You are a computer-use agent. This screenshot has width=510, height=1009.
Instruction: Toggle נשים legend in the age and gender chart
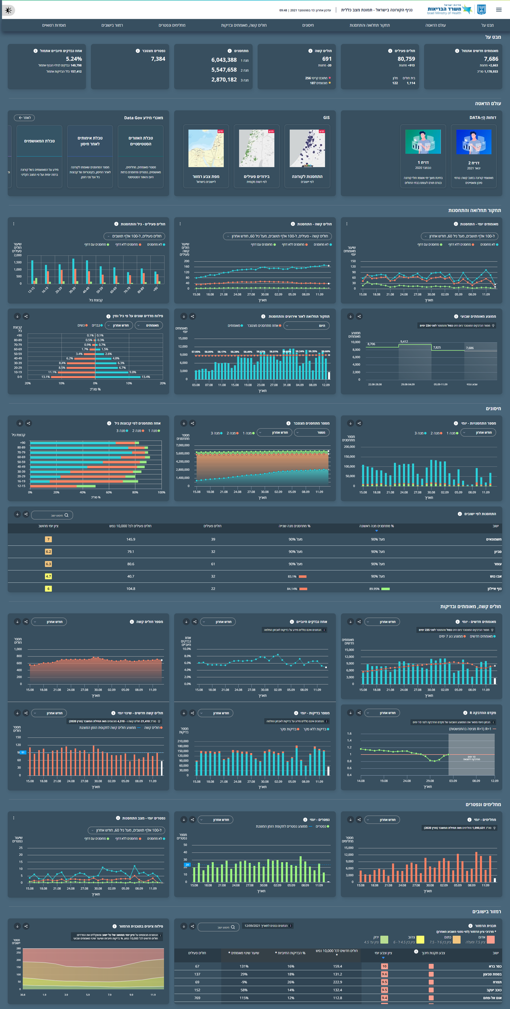(82, 326)
